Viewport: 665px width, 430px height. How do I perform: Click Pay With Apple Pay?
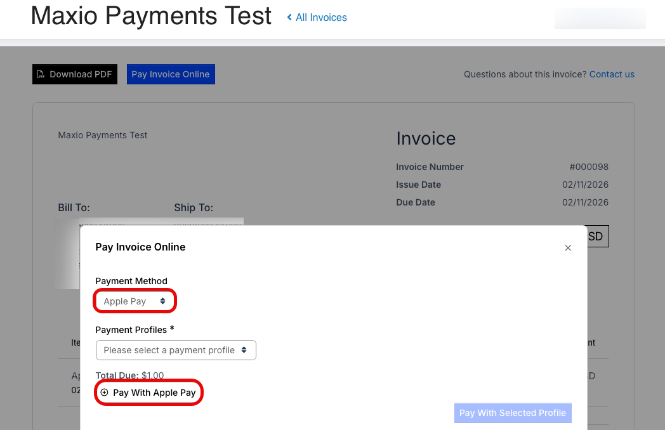pos(149,393)
